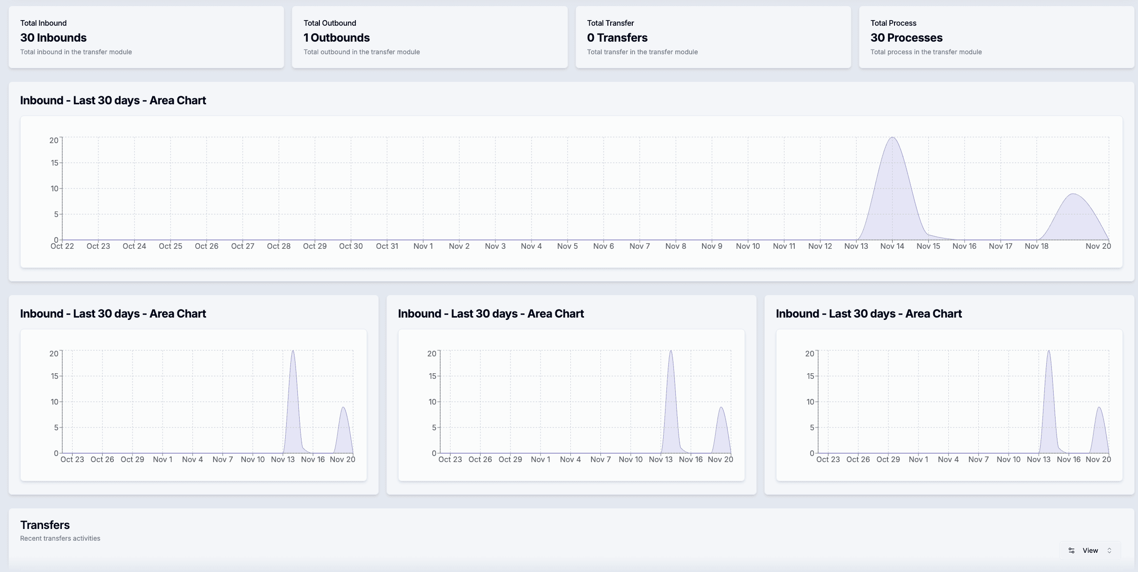
Task: Click the Transfers section heading
Action: point(45,525)
